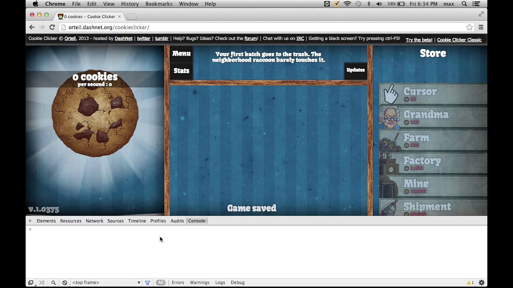Open the tumblr link
The image size is (513, 288).
162,38
